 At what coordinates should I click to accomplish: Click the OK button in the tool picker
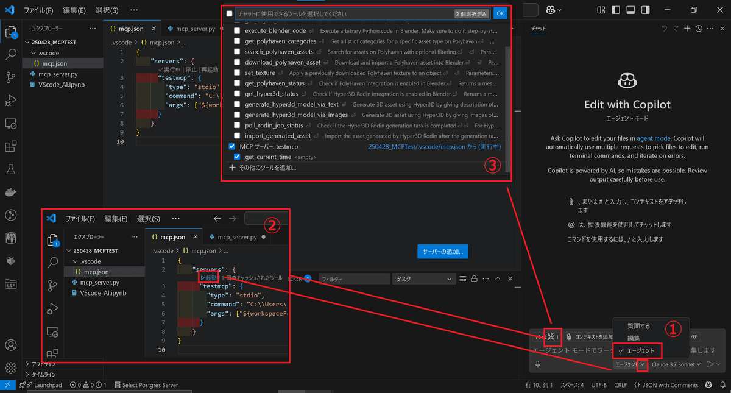[500, 12]
